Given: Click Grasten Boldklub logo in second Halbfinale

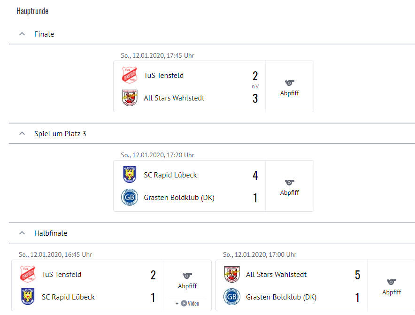Looking at the screenshot, I should click(x=232, y=297).
